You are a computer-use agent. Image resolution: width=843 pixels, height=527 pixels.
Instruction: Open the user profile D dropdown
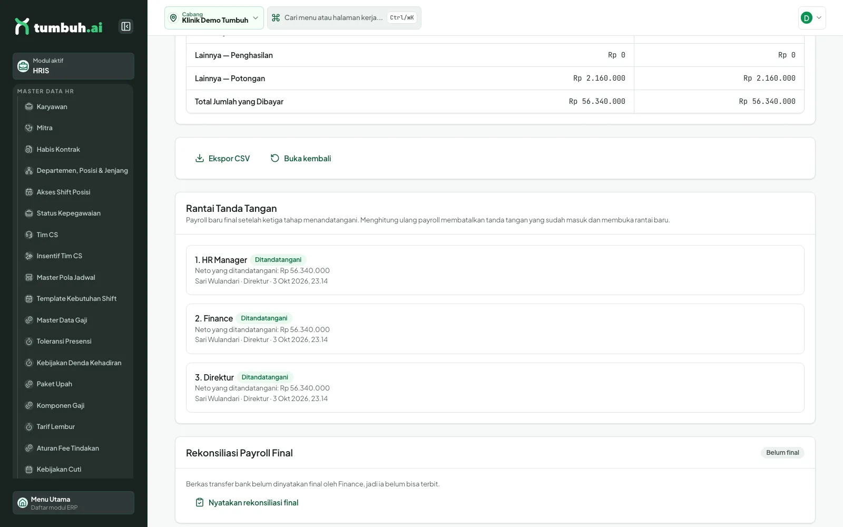(812, 18)
